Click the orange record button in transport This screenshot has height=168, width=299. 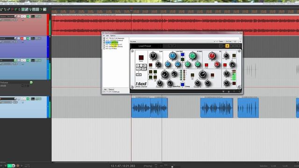pos(18,166)
